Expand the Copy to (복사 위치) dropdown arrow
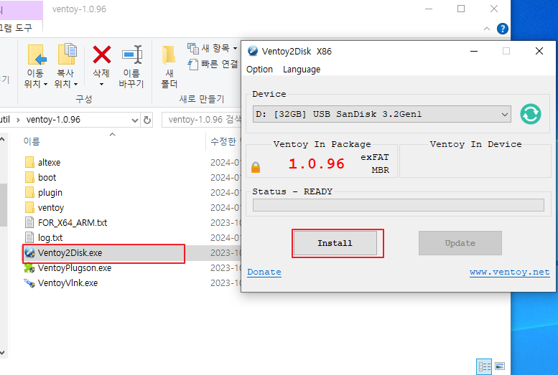The height and width of the screenshot is (375, 558). [x=76, y=84]
